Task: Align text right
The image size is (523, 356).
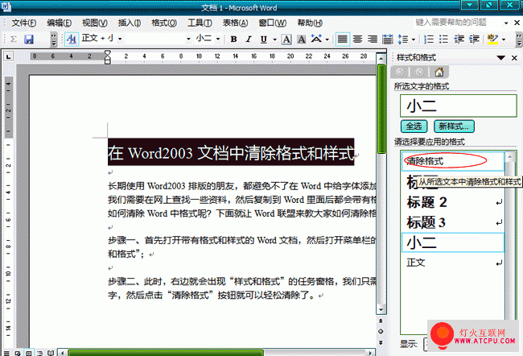Action: tap(373, 39)
